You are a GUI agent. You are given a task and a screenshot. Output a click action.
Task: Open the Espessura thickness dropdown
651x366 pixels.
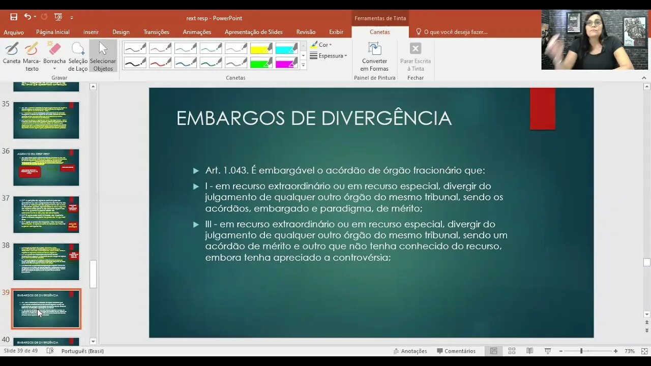(329, 56)
